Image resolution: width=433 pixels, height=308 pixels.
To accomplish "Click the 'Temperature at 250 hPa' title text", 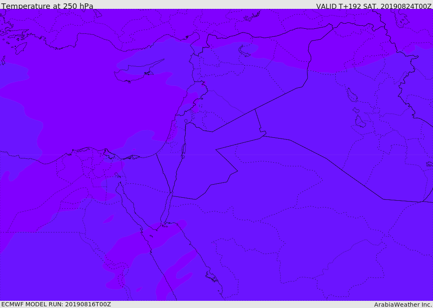I will pyautogui.click(x=47, y=6).
